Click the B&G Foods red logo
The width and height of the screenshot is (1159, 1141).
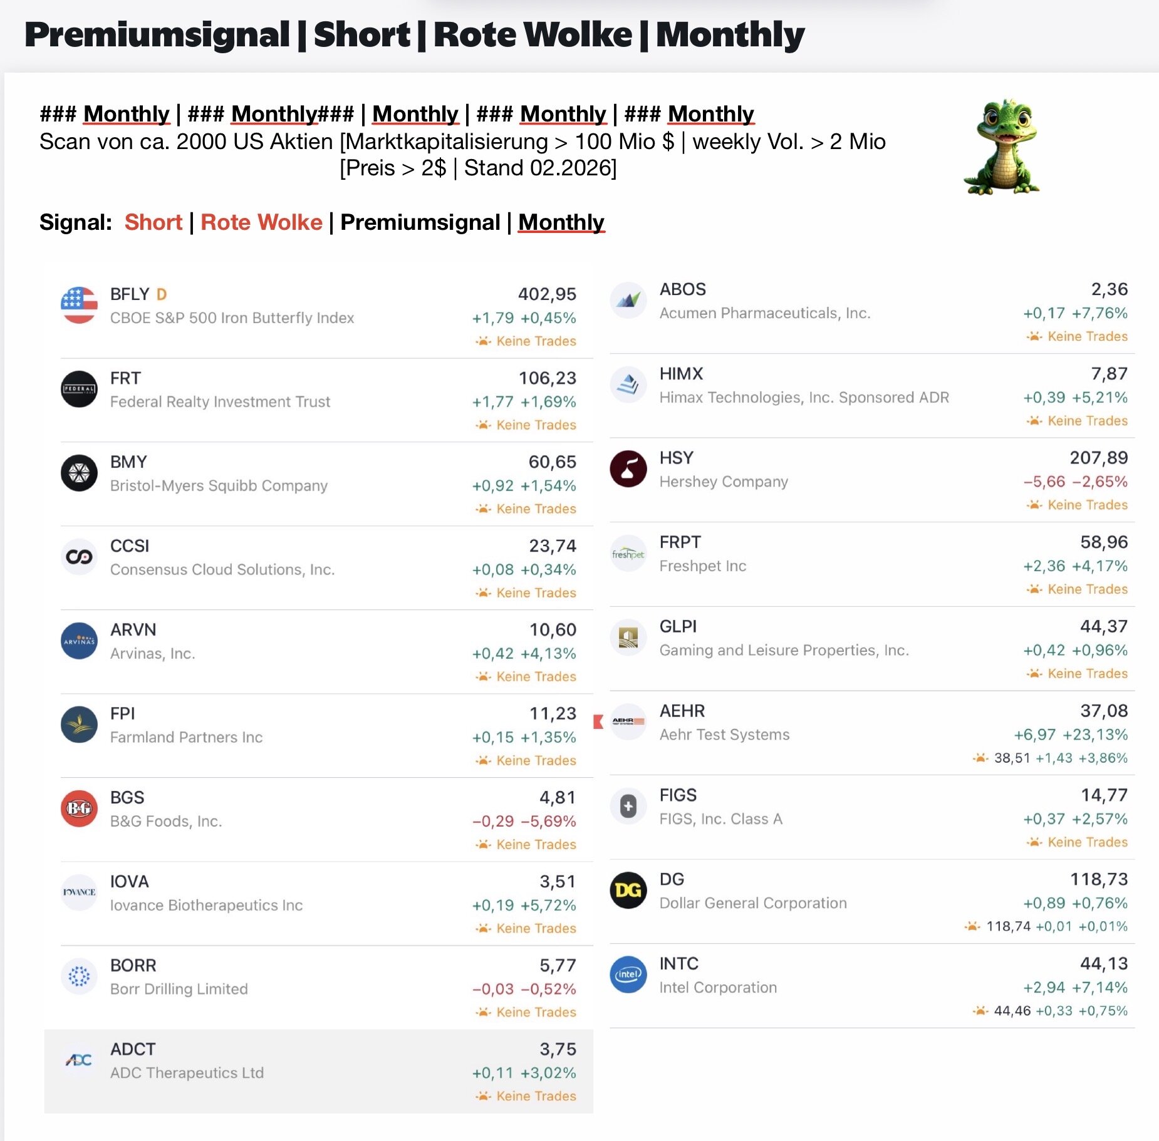click(79, 809)
